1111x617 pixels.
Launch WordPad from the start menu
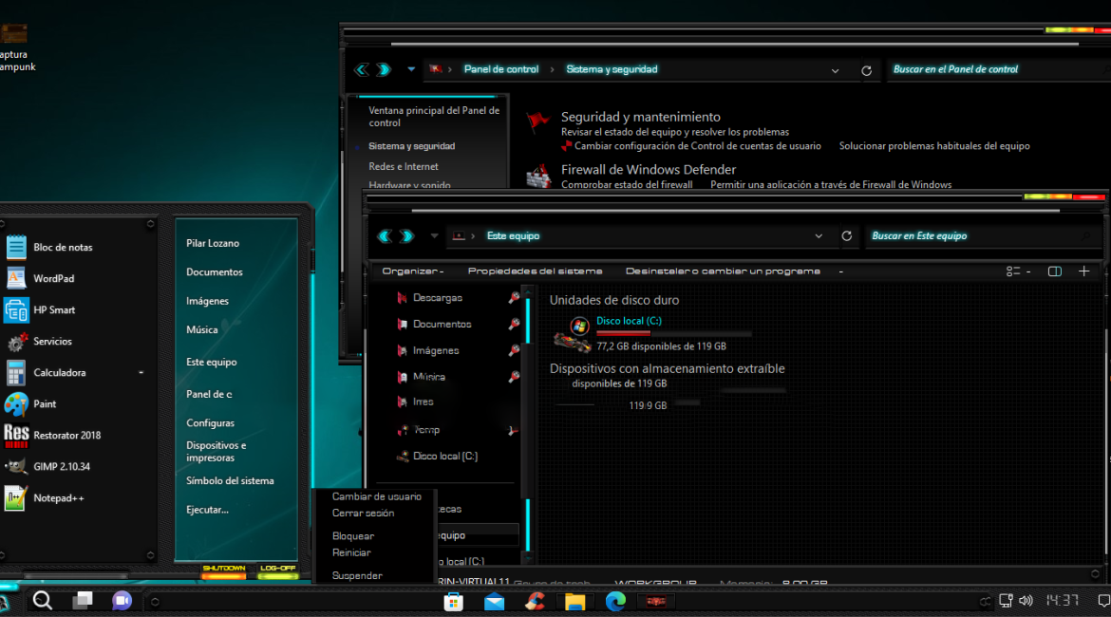click(55, 278)
